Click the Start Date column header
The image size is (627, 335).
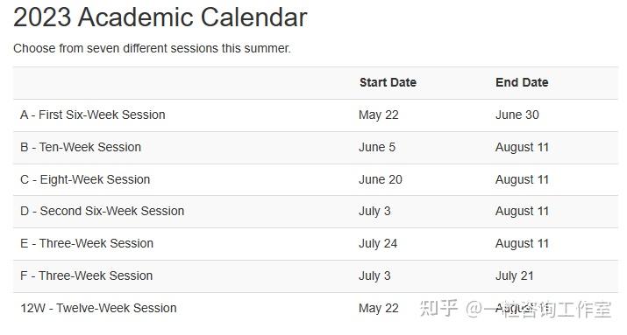[x=388, y=82]
